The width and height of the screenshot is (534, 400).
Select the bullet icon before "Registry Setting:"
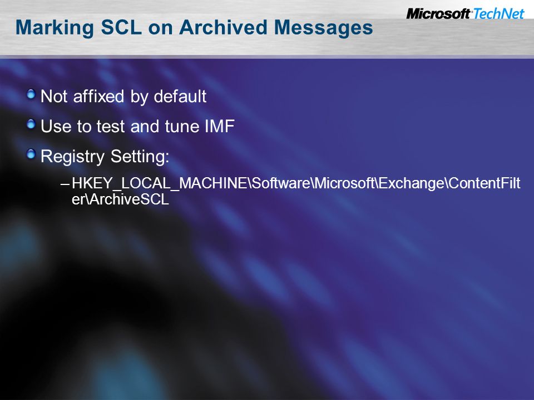(x=31, y=154)
